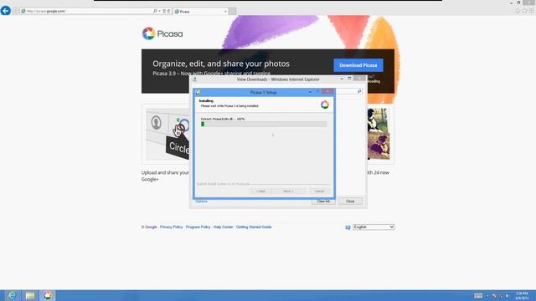Click the installer progress bar
The image size is (536, 301).
pyautogui.click(x=264, y=125)
